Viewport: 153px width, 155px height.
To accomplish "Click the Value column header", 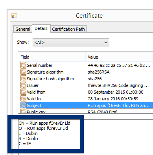I will tap(119, 57).
